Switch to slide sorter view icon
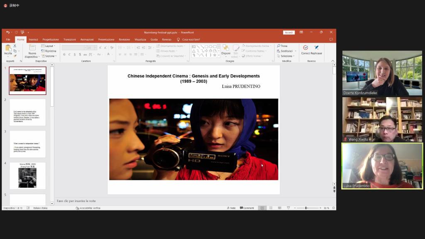 coord(271,208)
